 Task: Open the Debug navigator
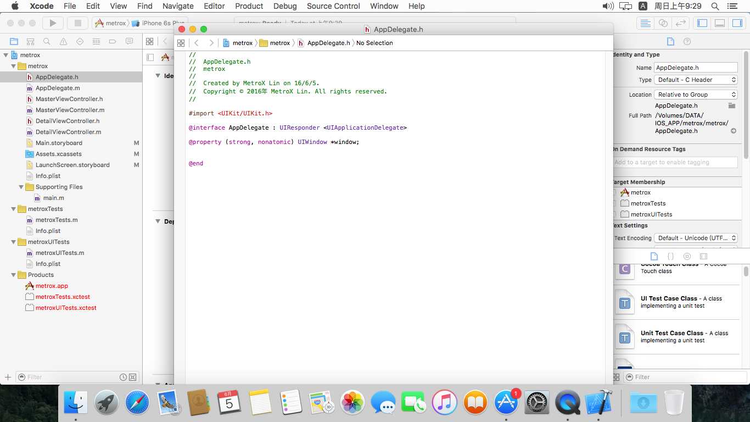point(97,41)
